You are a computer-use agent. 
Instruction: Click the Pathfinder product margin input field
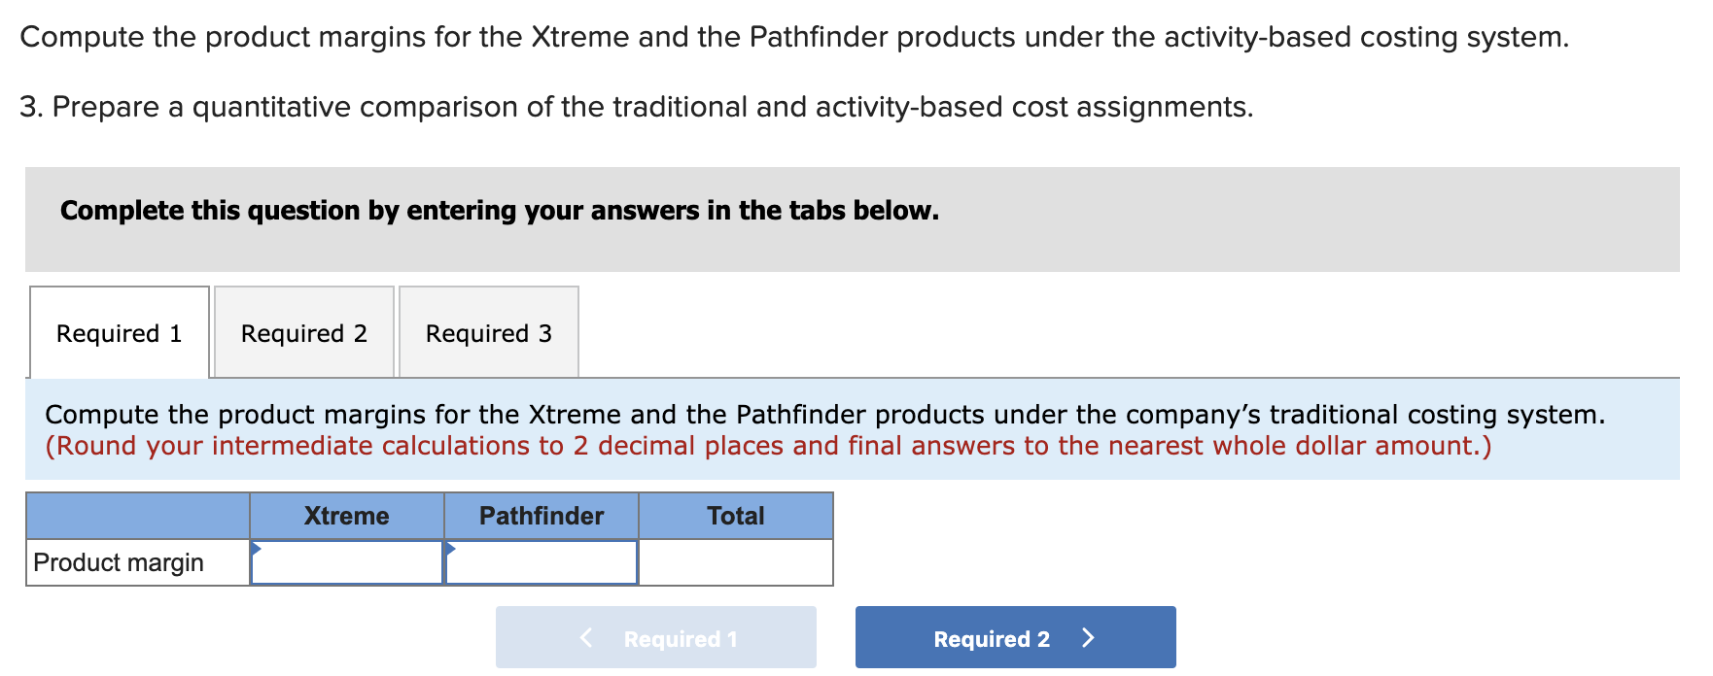[x=544, y=561]
